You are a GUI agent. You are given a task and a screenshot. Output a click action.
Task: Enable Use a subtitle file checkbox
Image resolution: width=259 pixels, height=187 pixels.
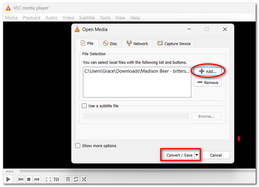point(84,106)
